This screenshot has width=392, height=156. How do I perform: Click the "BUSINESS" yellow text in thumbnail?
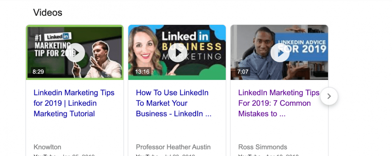point(191,47)
